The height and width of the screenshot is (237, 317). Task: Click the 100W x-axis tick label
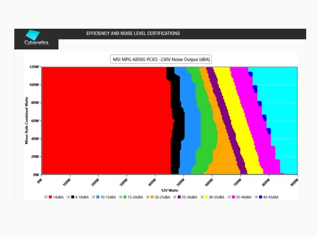(x=66, y=182)
